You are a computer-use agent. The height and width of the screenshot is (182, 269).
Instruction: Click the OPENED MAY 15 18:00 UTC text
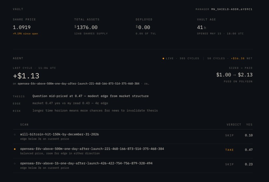click(x=220, y=34)
